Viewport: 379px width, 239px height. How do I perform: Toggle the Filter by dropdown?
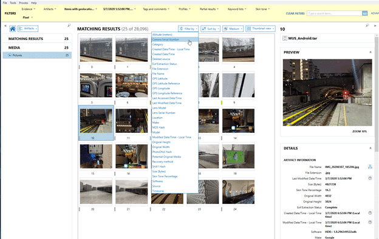click(x=188, y=29)
